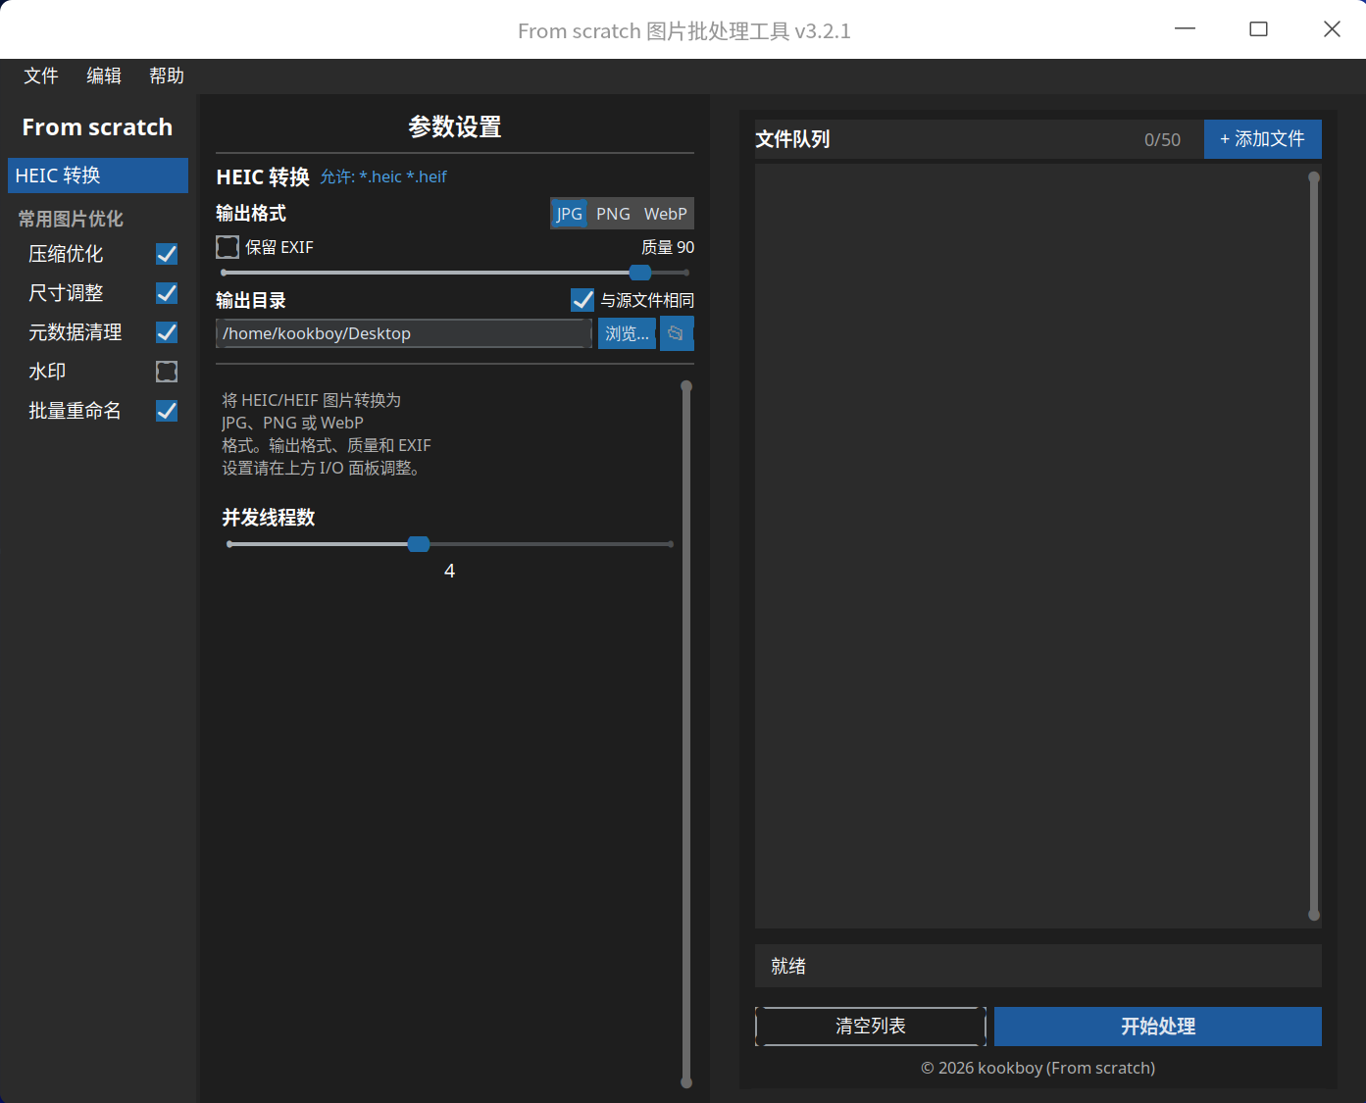Start processing with 开始处理

pos(1158,1027)
